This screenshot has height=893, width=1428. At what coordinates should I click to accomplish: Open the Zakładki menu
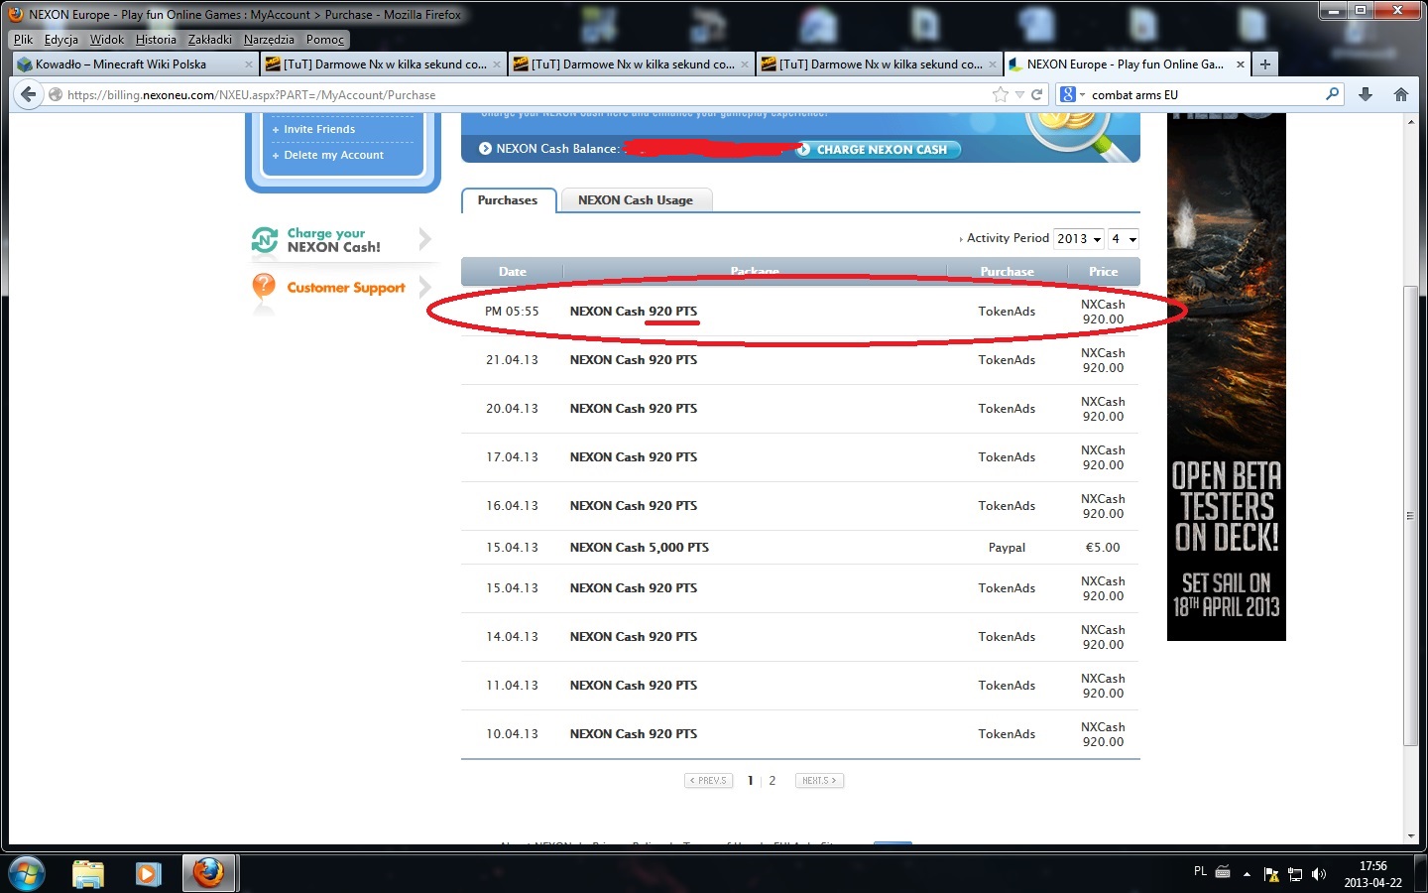[210, 40]
